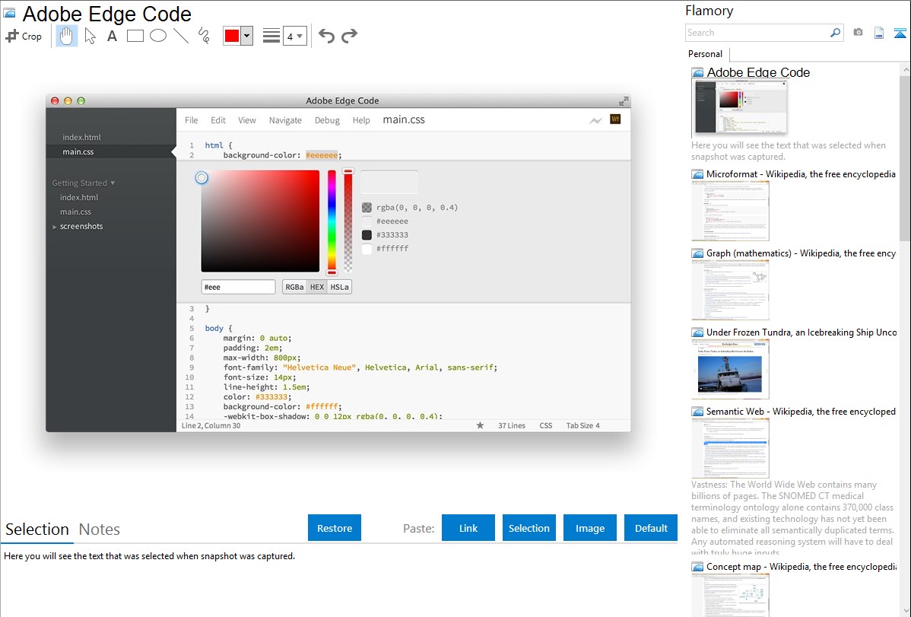Click the snapshot icon beside the Microformat title
This screenshot has width=911, height=617.
point(697,174)
